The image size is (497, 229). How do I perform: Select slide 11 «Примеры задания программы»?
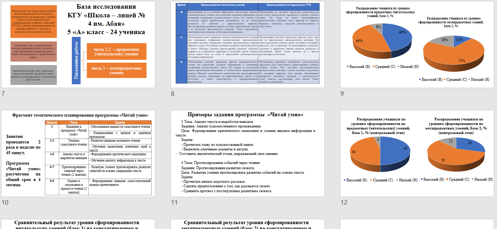(248, 153)
